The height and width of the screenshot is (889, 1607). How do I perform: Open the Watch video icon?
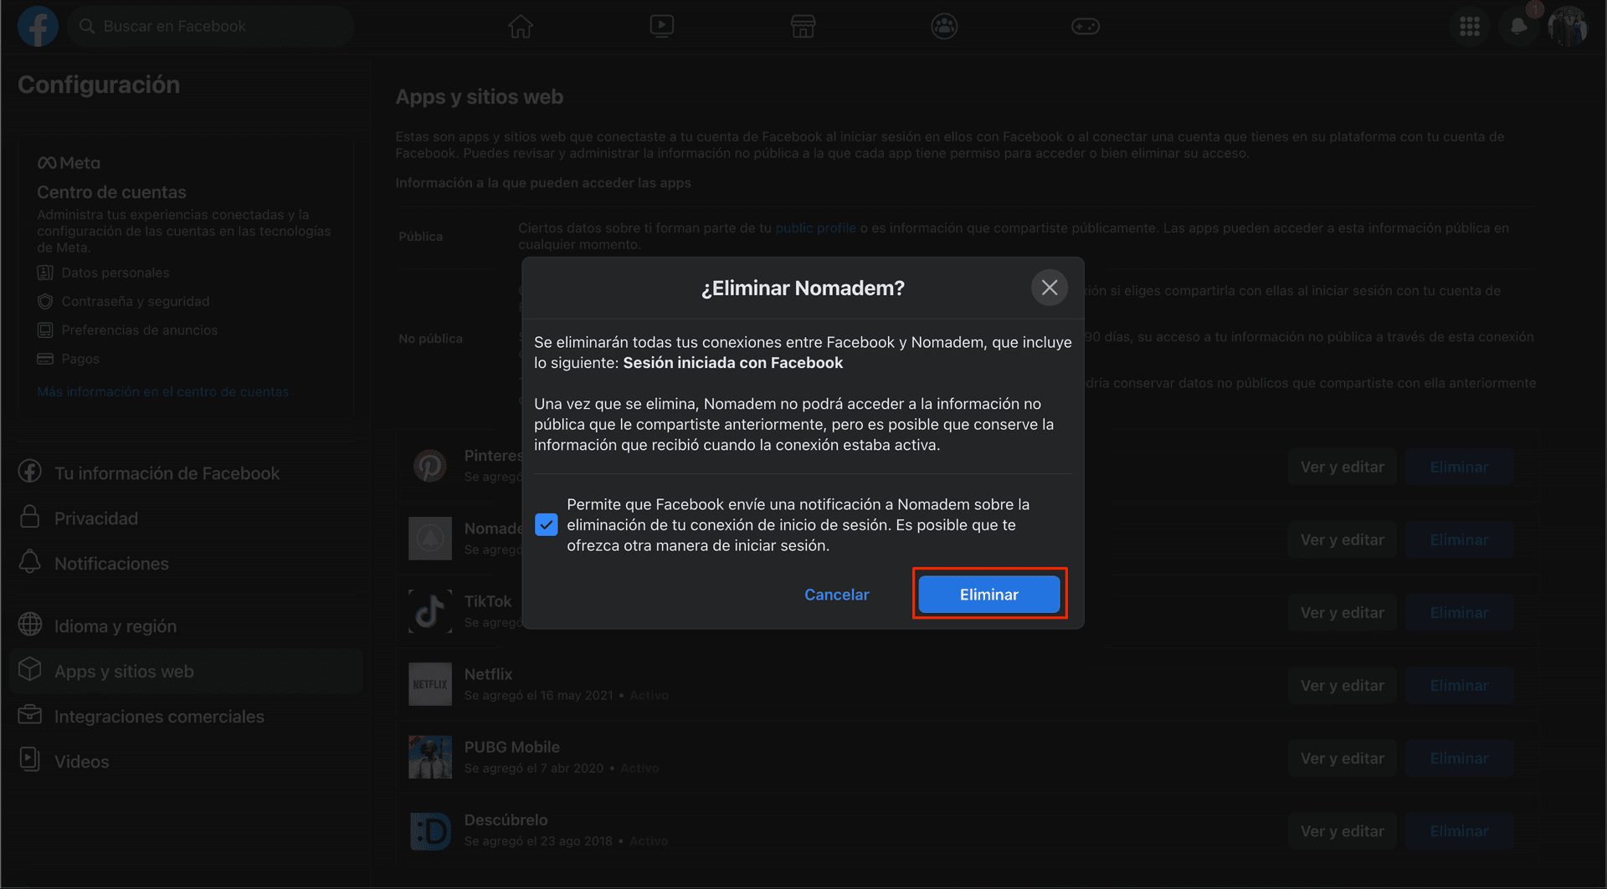click(x=662, y=26)
